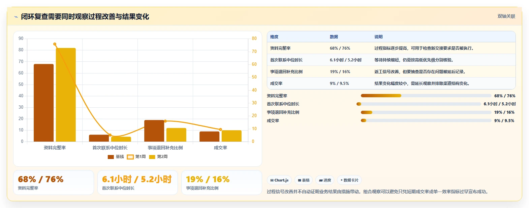The image size is (529, 208).
Task: Click the 资料完整率 table row label
Action: pyautogui.click(x=280, y=48)
